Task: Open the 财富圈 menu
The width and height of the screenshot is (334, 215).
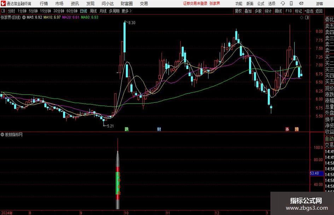Action: (127, 4)
